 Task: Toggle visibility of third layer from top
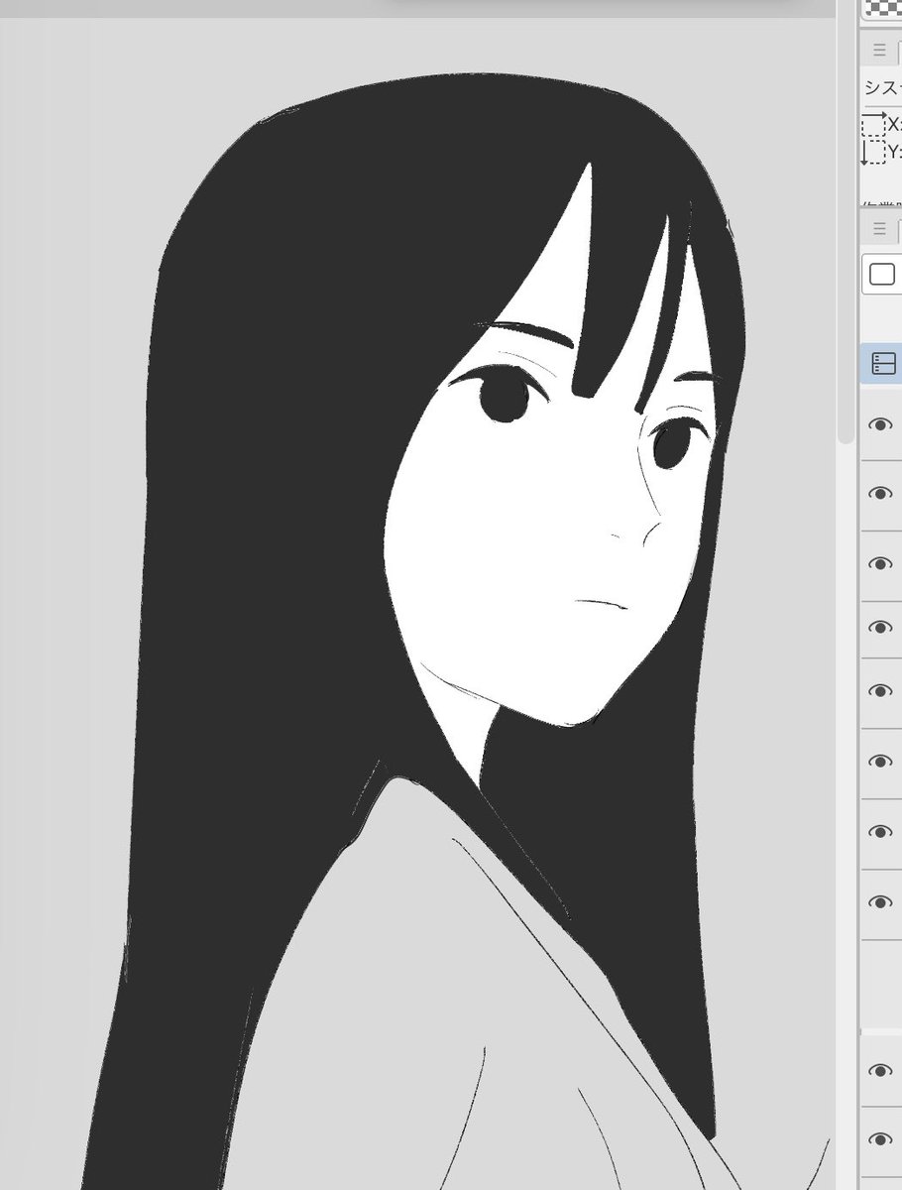coord(880,564)
